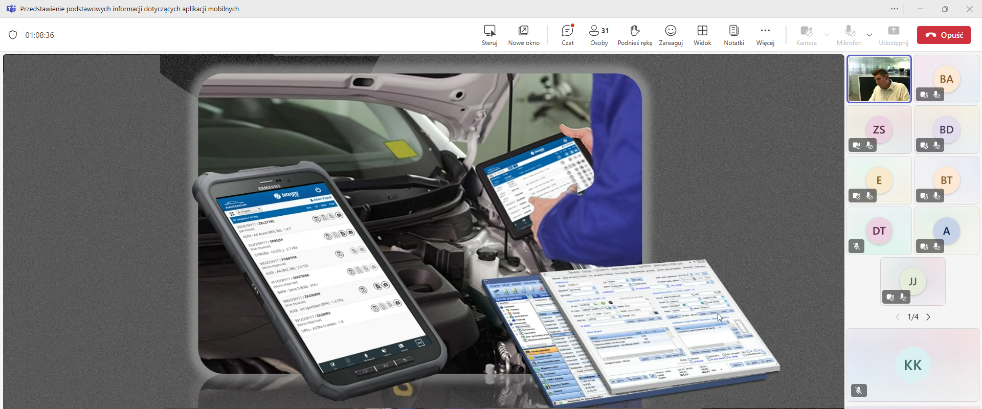
Task: Click the meeting title text
Action: 129,9
